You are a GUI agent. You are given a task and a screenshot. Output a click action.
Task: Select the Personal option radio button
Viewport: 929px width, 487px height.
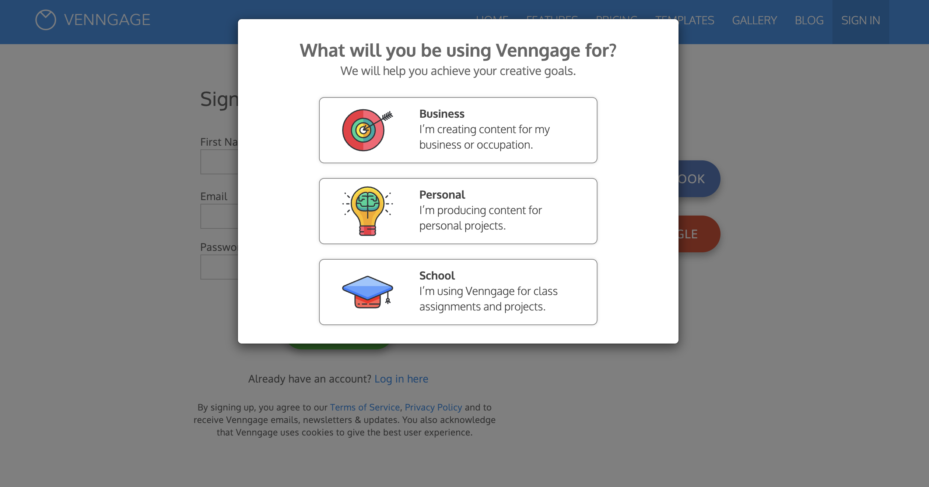[x=458, y=211]
